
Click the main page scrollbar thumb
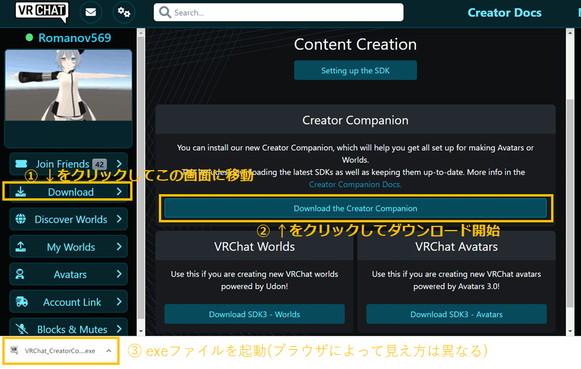[570, 203]
